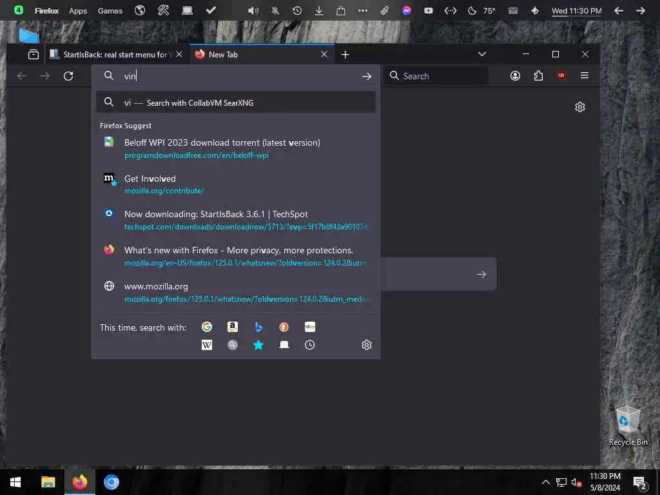
Task: Click the volume icon in the top menu bar
Action: pyautogui.click(x=253, y=10)
